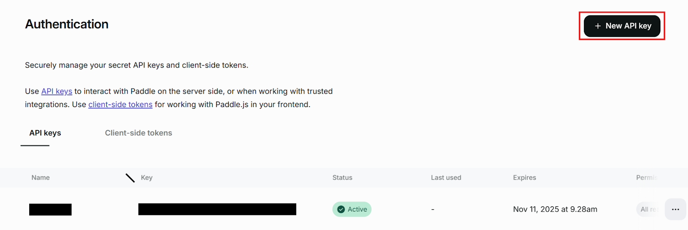The image size is (688, 230).
Task: Click the redacted key value in the row
Action: [217, 209]
